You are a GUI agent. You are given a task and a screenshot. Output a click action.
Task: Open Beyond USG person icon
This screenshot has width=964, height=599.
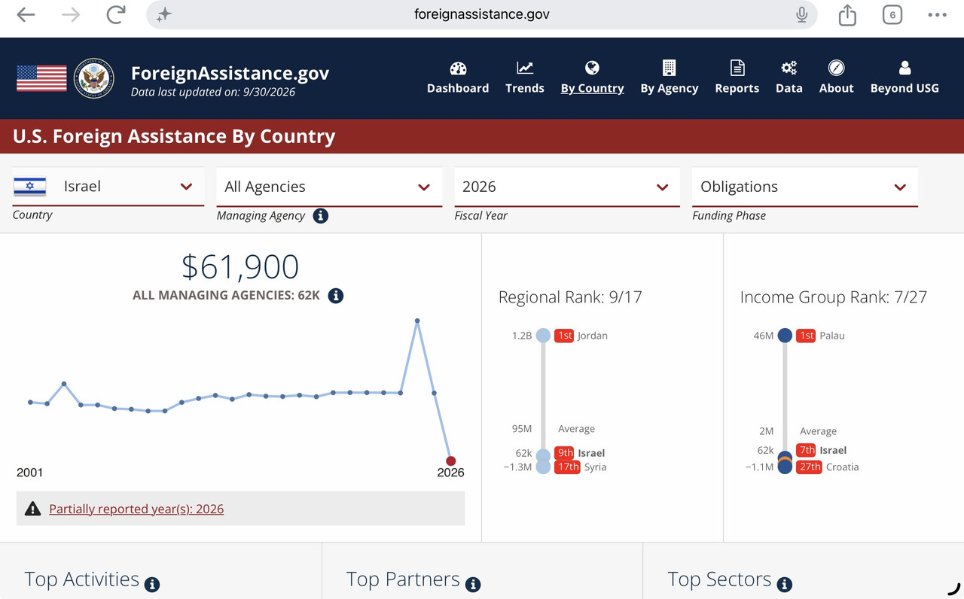coord(905,68)
